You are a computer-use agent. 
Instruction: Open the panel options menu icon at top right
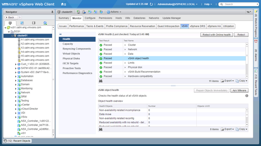[249, 12]
